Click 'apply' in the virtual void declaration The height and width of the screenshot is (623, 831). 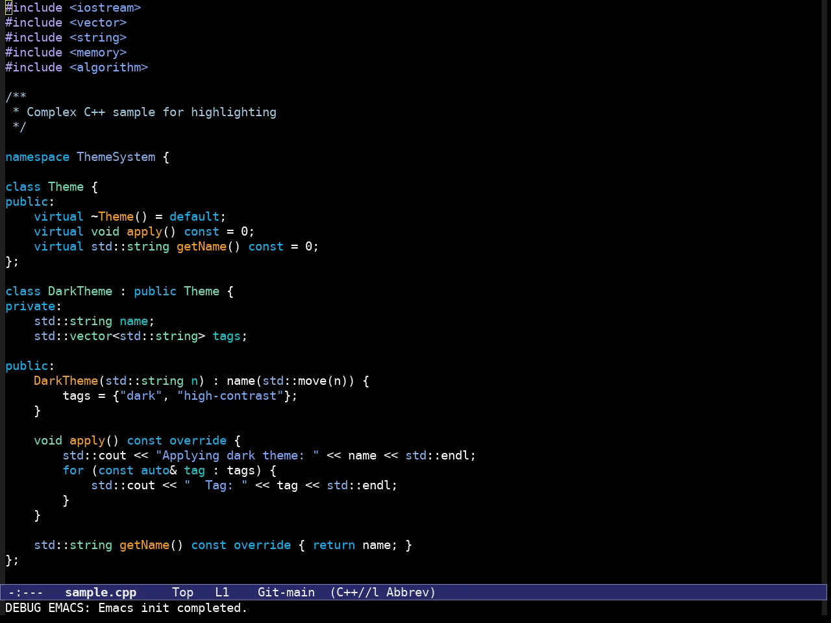[x=145, y=232]
